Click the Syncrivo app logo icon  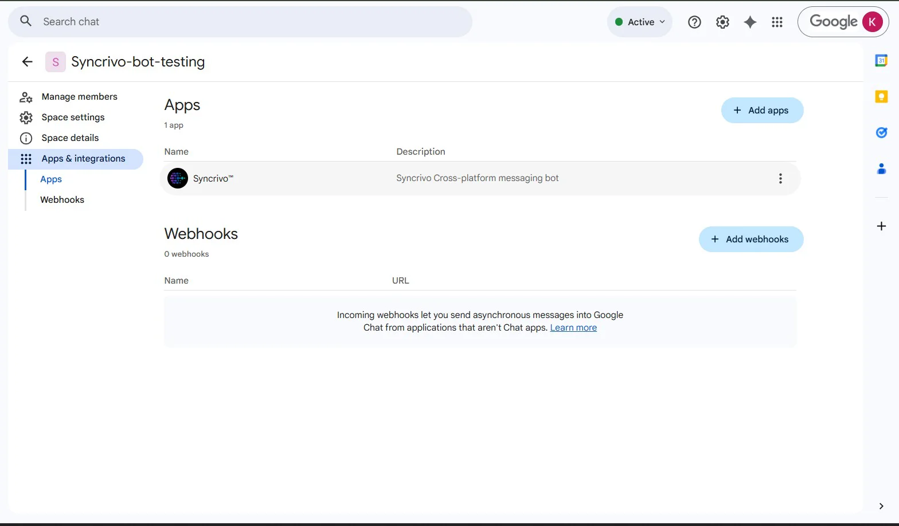coord(178,178)
